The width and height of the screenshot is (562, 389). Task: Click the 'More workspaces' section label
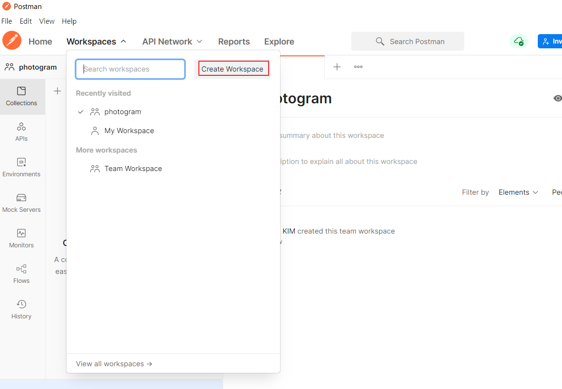point(106,150)
